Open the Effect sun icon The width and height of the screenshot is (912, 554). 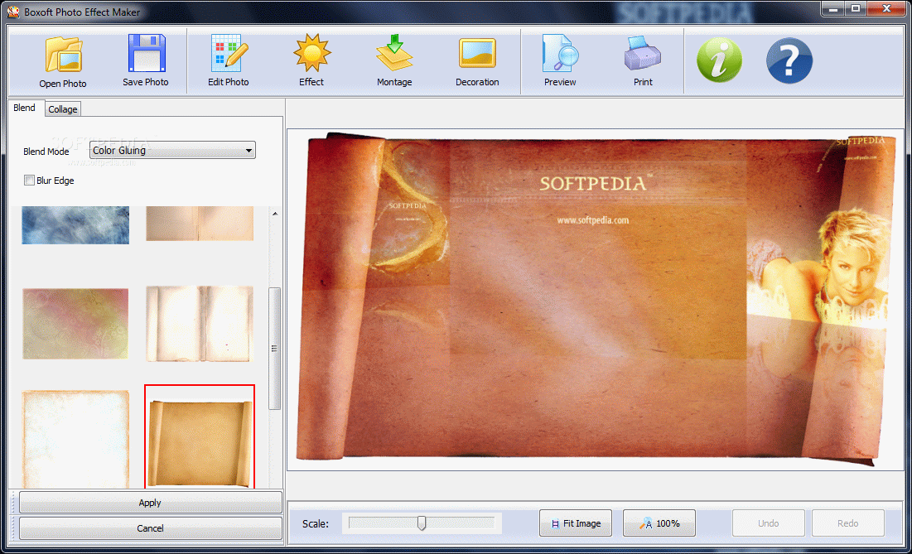coord(311,53)
